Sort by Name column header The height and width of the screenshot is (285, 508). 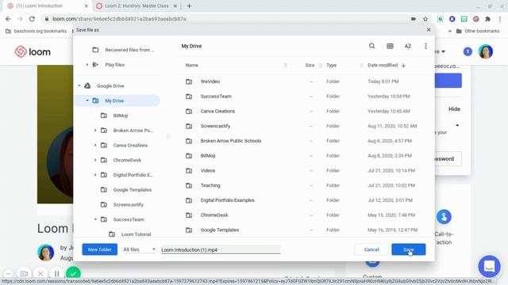[192, 65]
